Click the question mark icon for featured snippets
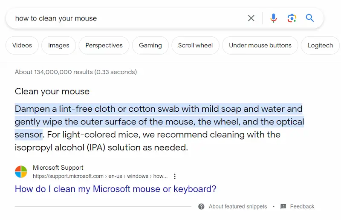This screenshot has height=220, width=341. pos(201,206)
